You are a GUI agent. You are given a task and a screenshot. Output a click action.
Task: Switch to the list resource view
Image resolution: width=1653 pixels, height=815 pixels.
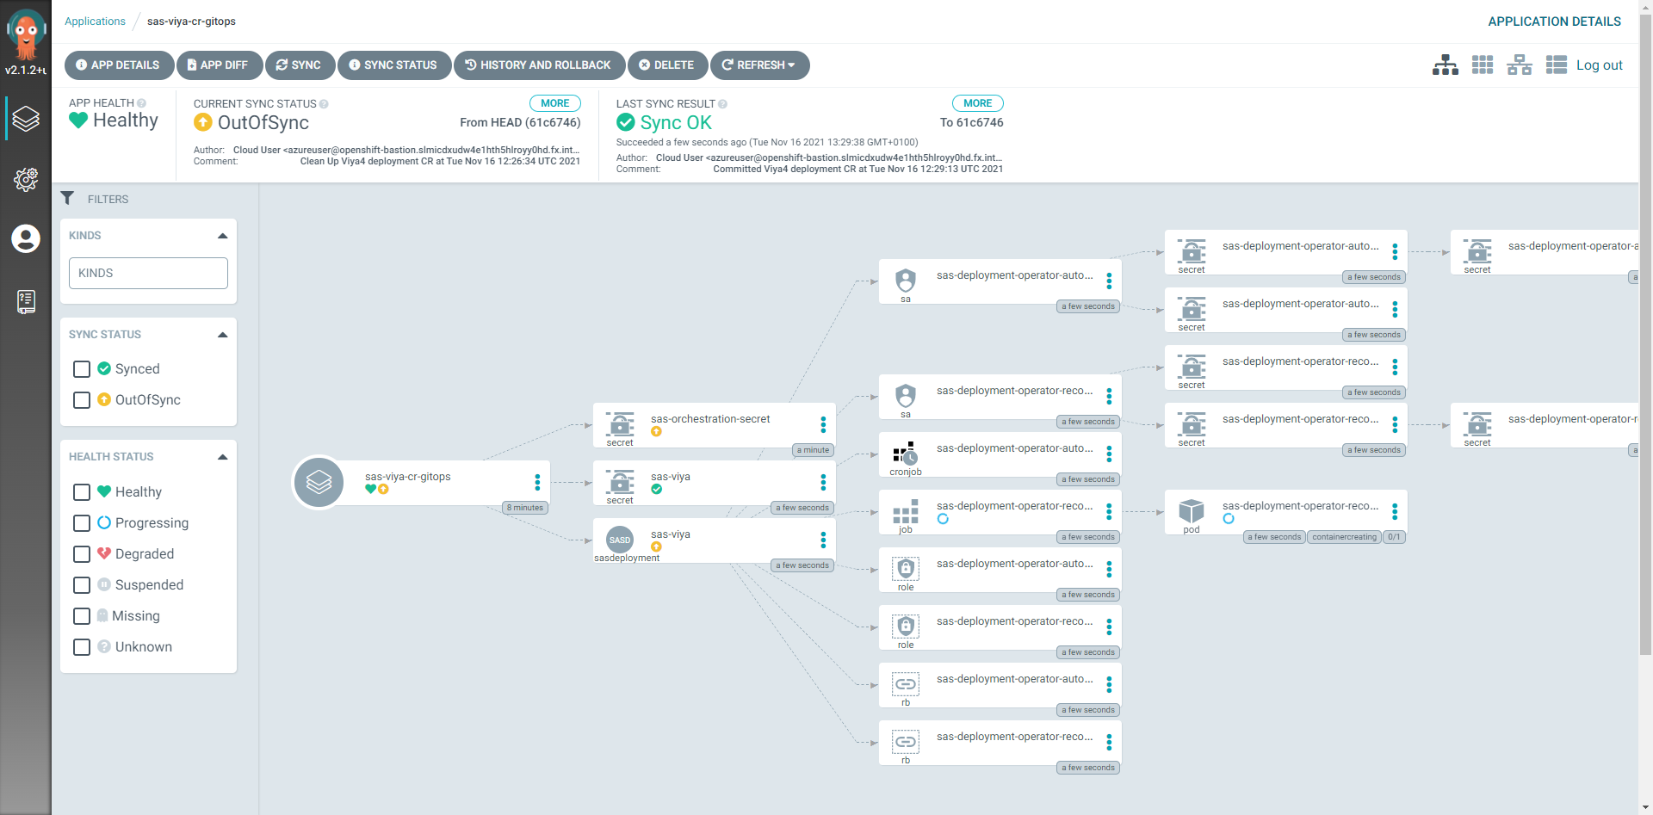point(1556,65)
